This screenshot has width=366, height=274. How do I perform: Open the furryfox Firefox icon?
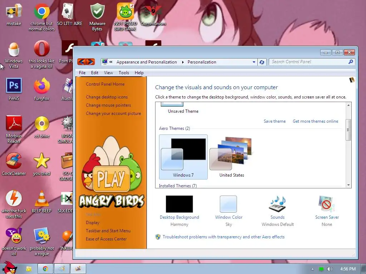pyautogui.click(x=41, y=90)
